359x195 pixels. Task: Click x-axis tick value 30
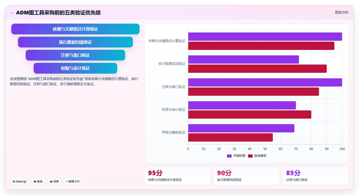234,149
